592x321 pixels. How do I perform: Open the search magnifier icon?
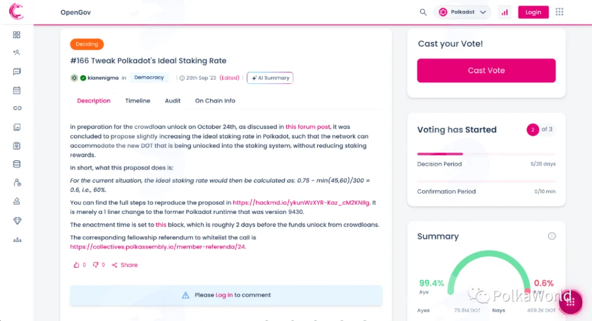pyautogui.click(x=423, y=12)
